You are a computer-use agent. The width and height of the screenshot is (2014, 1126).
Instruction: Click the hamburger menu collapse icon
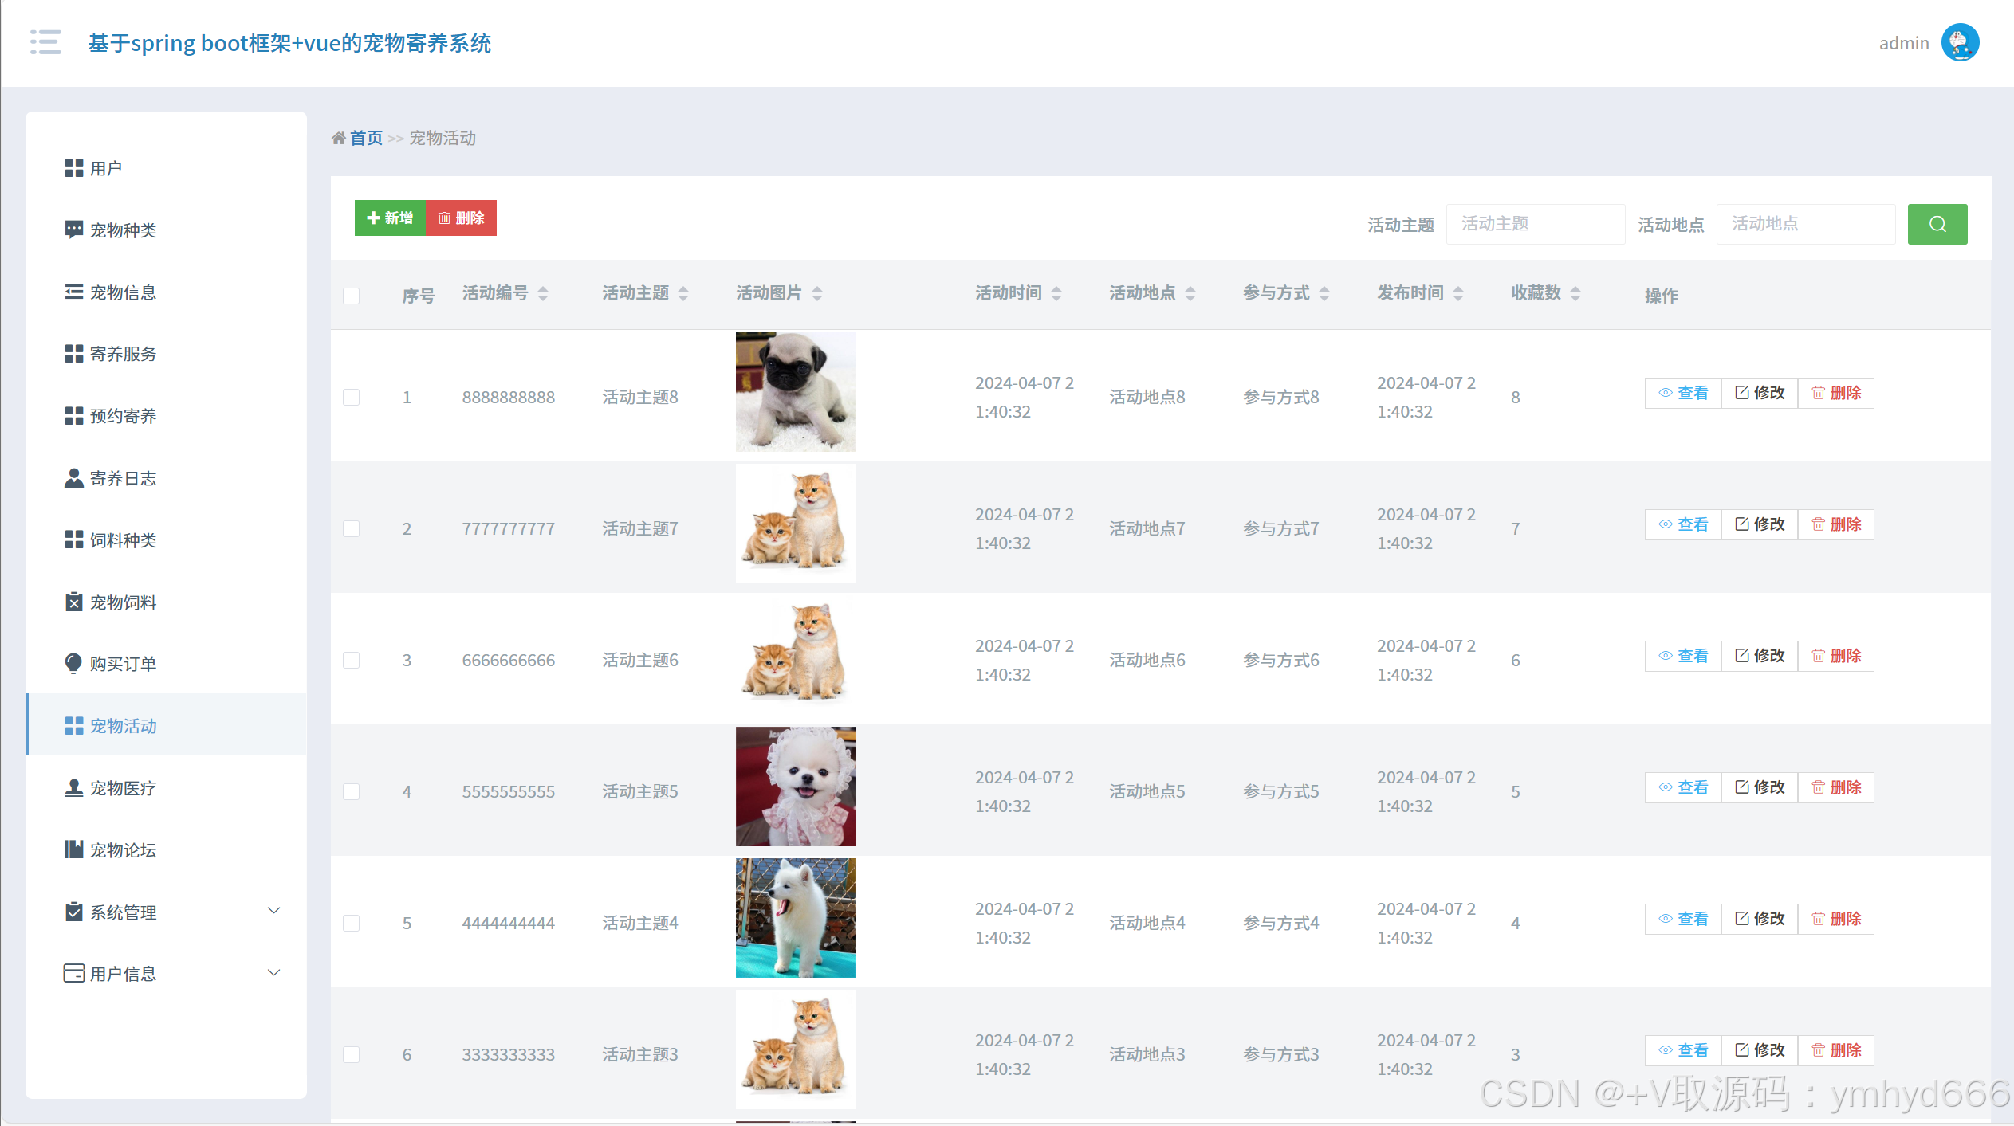coord(45,42)
